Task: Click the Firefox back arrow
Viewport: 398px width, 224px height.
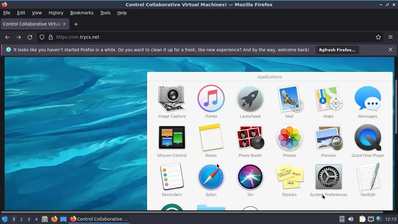Action: (7, 37)
